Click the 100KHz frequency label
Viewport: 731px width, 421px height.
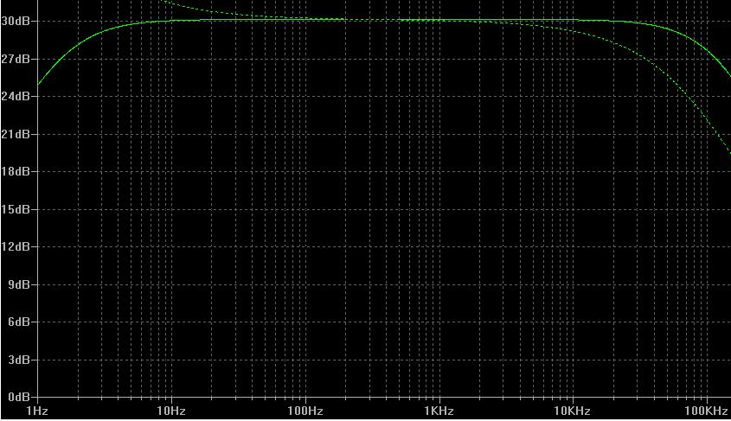point(706,411)
